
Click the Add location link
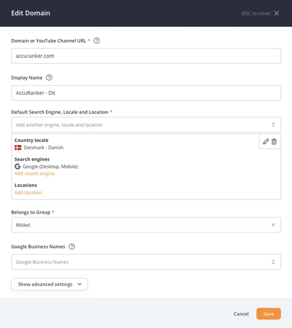[x=28, y=192]
